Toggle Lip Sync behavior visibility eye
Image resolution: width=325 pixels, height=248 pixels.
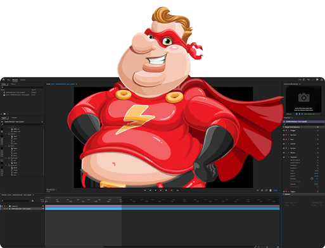click(284, 148)
